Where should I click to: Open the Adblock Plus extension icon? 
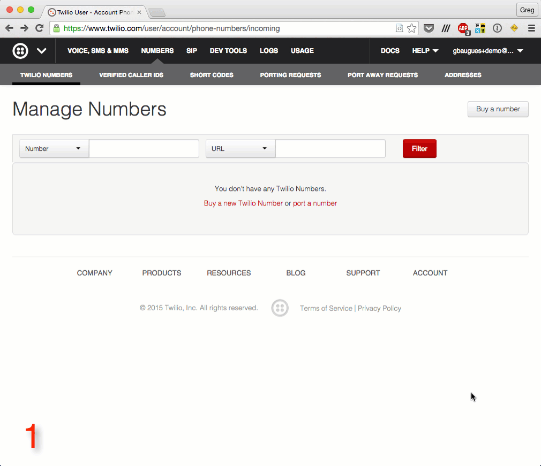pyautogui.click(x=463, y=28)
